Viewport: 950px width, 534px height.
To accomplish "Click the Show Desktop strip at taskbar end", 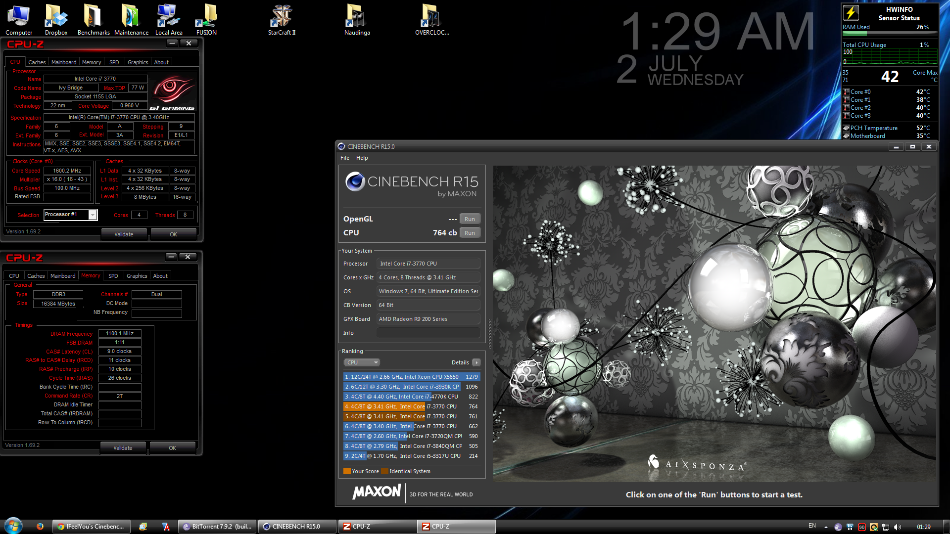I will point(946,527).
